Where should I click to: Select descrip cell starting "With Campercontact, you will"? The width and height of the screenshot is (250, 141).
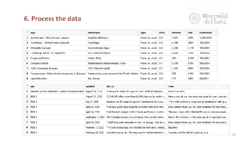pyautogui.click(x=136, y=117)
